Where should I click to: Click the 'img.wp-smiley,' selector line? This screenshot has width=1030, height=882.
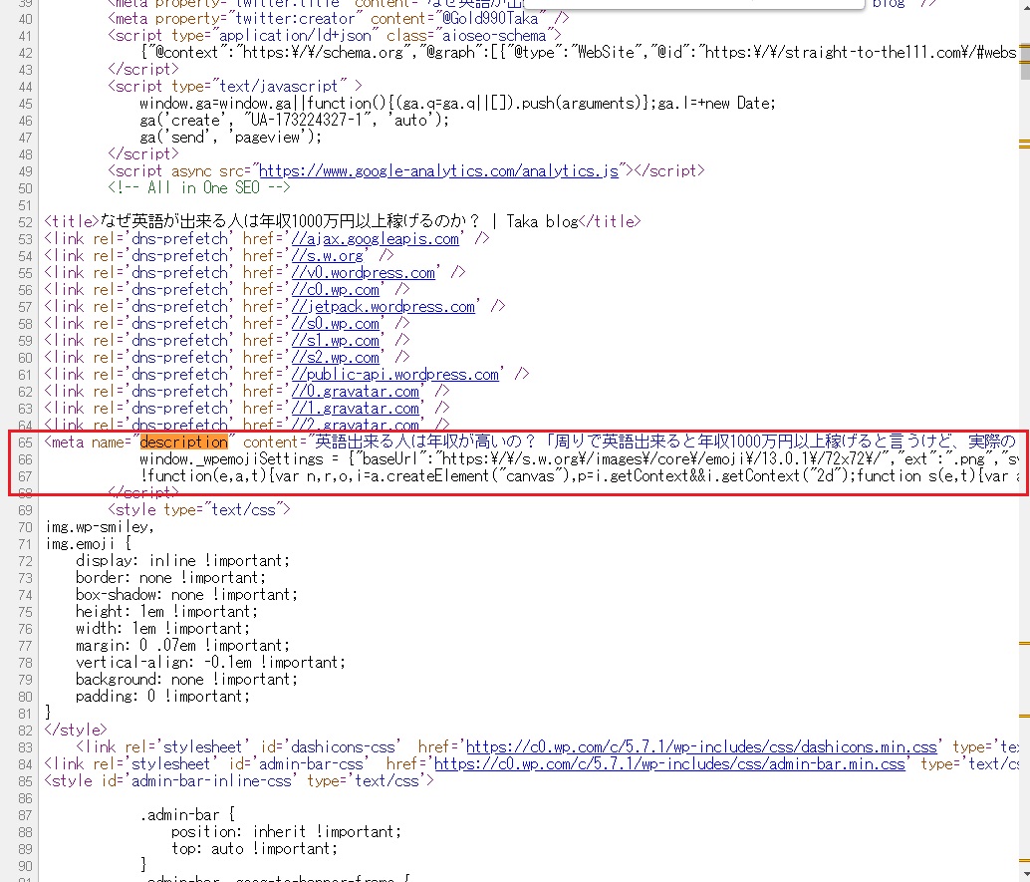coord(100,527)
